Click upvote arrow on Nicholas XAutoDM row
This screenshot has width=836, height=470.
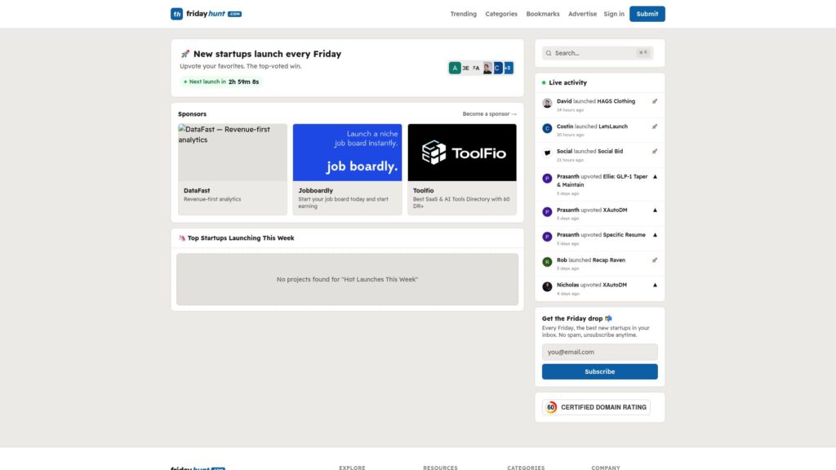pyautogui.click(x=656, y=285)
